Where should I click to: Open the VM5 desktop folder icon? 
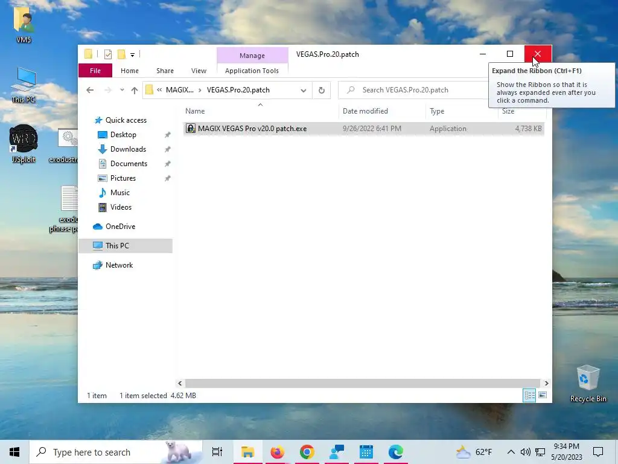click(x=24, y=25)
